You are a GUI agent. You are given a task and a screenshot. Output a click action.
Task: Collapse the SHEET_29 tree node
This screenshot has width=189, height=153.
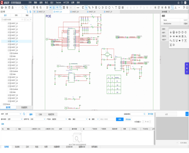click(8, 50)
